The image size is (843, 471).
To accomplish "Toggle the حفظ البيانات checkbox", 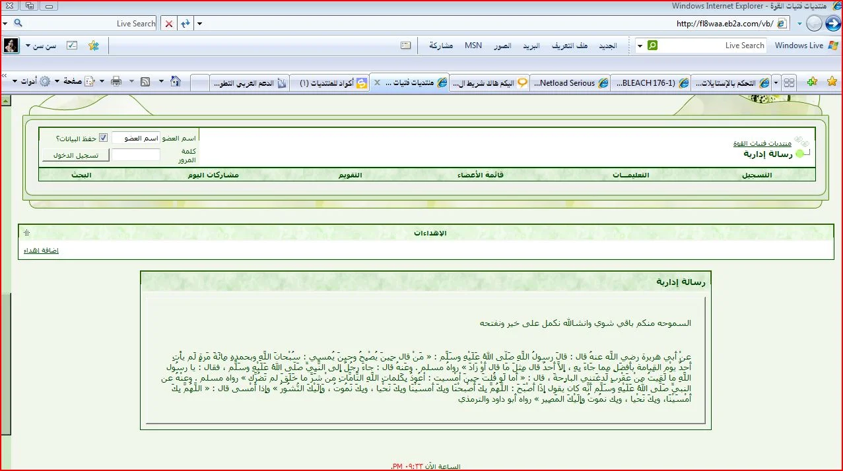I will [x=103, y=138].
